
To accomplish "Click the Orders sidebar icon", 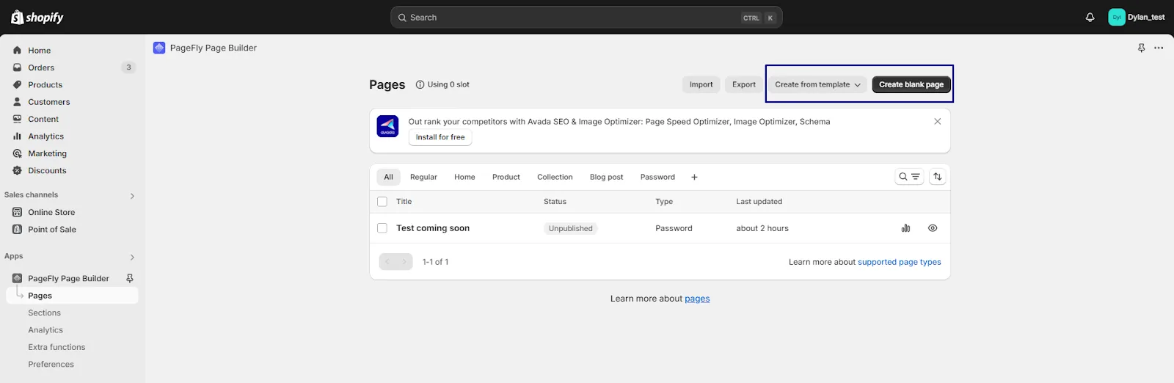I will [17, 68].
